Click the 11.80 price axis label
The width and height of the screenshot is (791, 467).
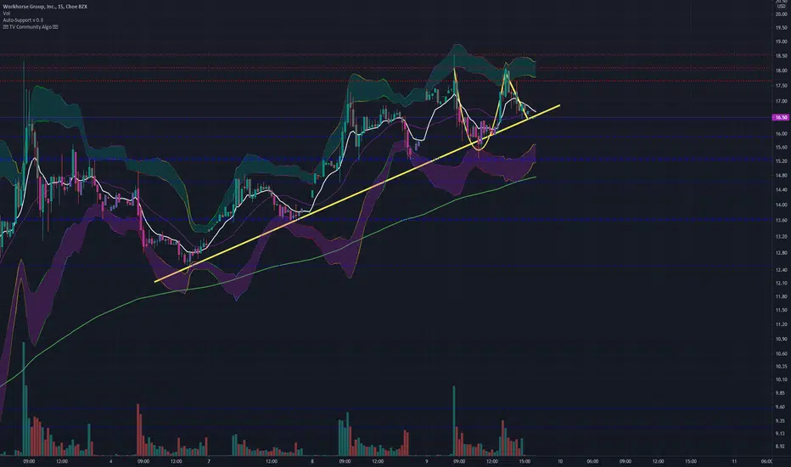coord(781,297)
